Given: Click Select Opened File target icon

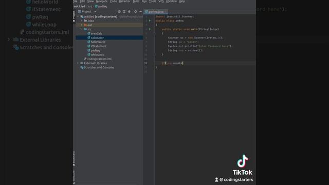Looking at the screenshot, I should (119, 12).
